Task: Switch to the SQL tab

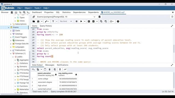Action: [58, 12]
